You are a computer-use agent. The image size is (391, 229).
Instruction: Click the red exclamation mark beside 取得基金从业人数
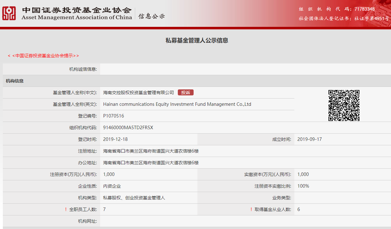[251, 209]
